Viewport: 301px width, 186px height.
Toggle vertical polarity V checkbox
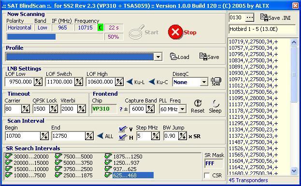[x=122, y=129]
